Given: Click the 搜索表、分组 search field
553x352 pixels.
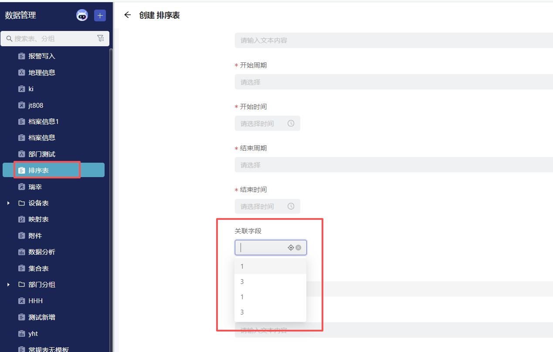Looking at the screenshot, I should pyautogui.click(x=54, y=38).
